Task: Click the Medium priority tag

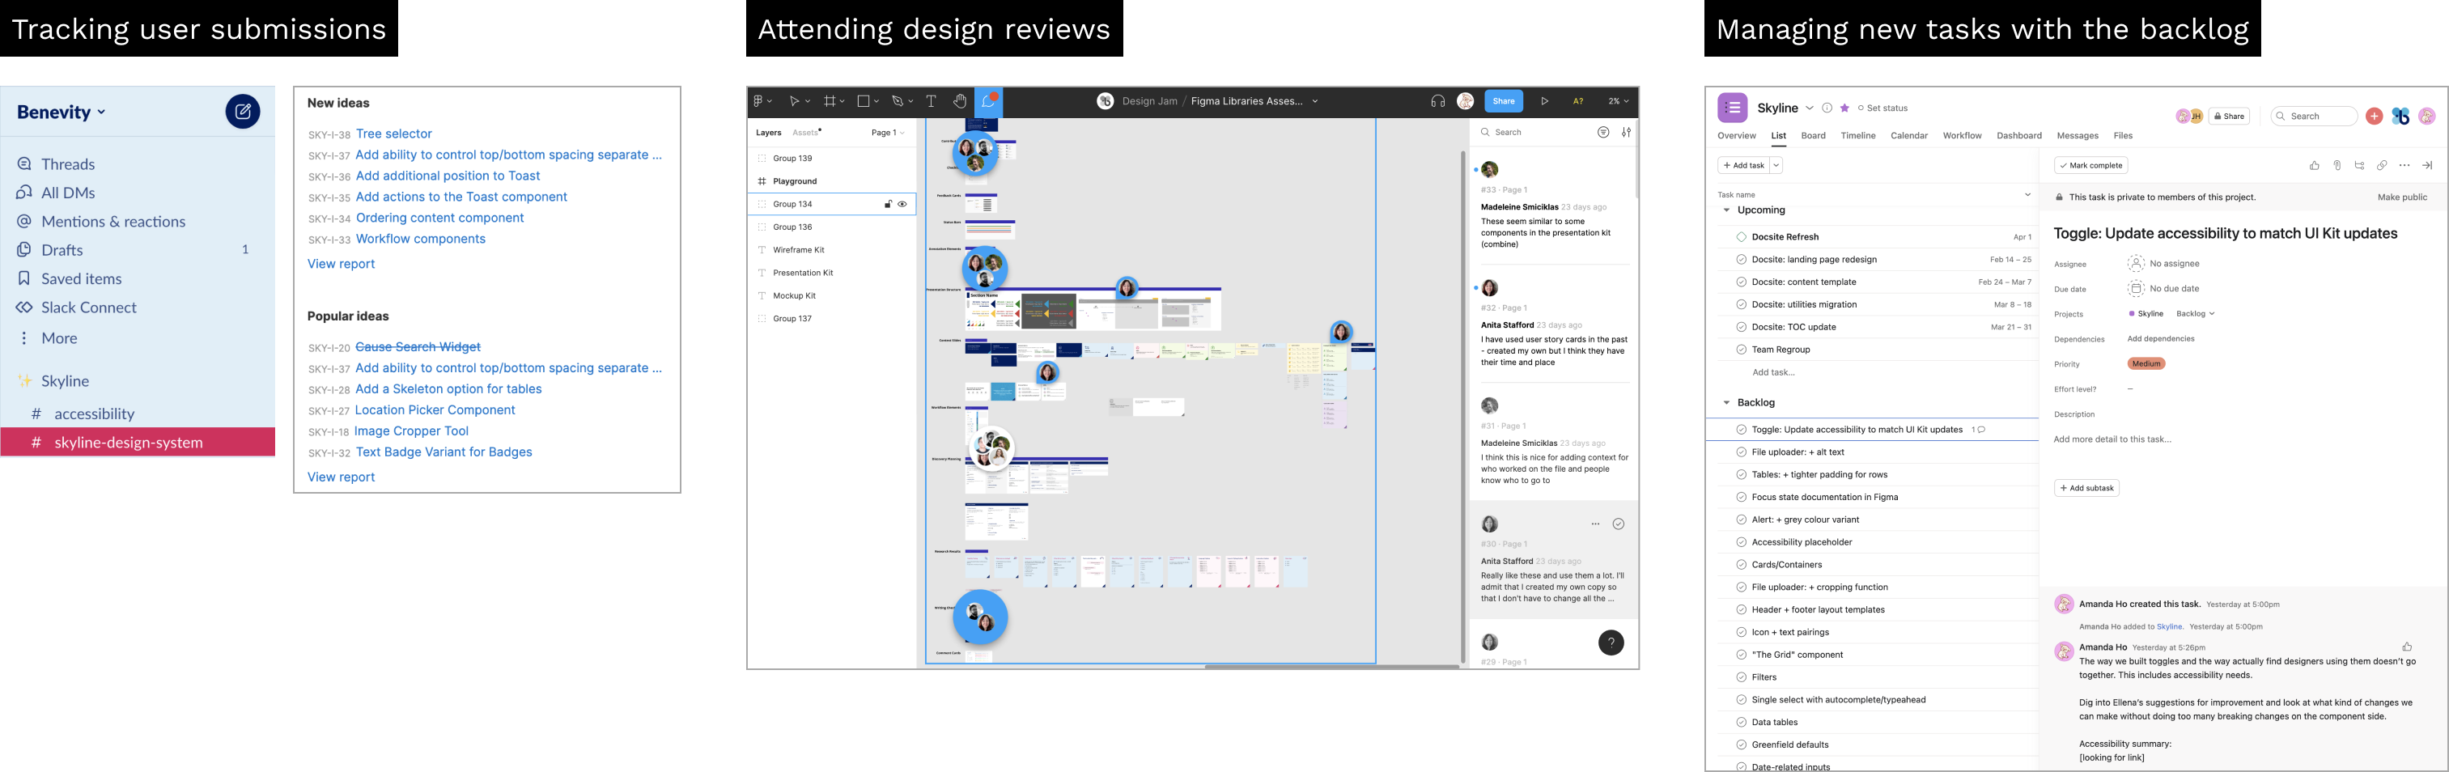Action: point(2146,364)
